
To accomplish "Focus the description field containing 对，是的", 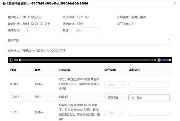I will 149,97.
